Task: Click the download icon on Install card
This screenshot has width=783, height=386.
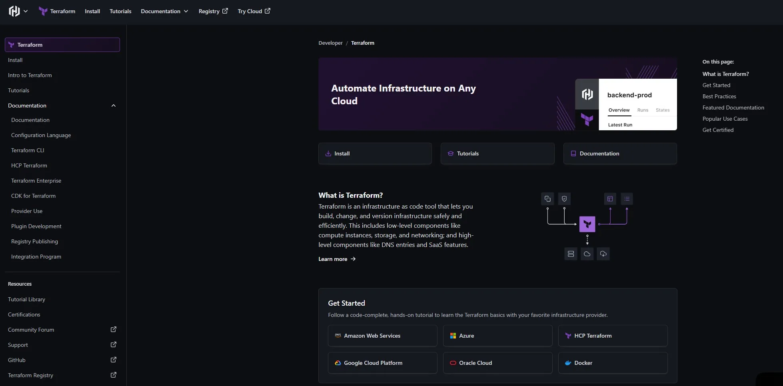Action: point(328,153)
